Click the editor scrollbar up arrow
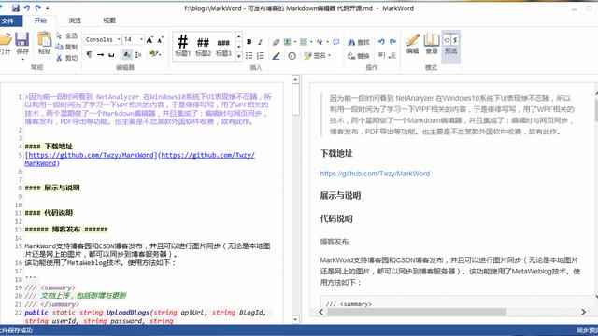 point(295,79)
